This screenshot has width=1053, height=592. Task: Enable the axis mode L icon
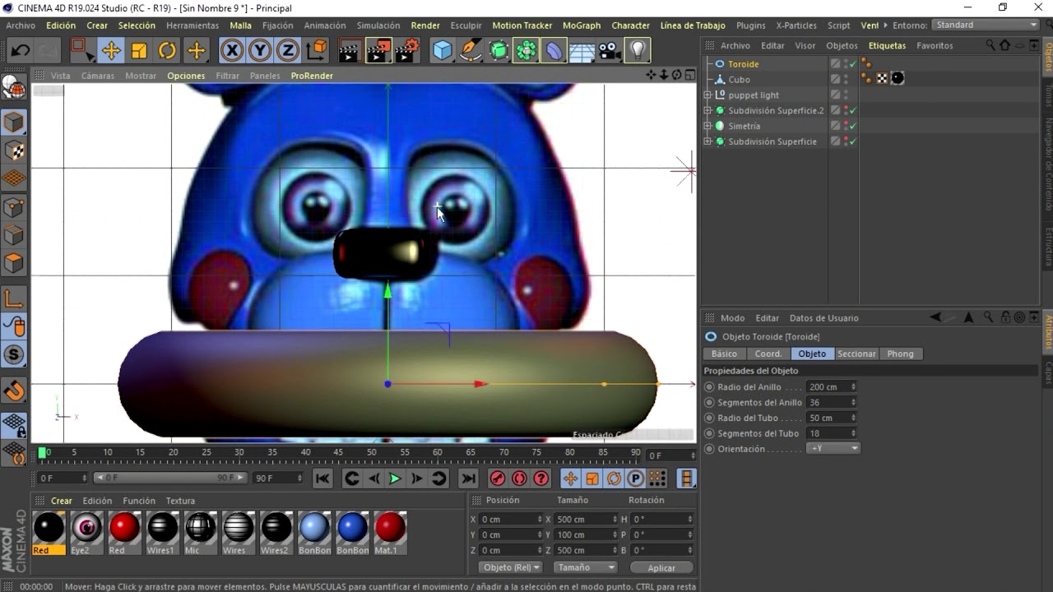(14, 298)
